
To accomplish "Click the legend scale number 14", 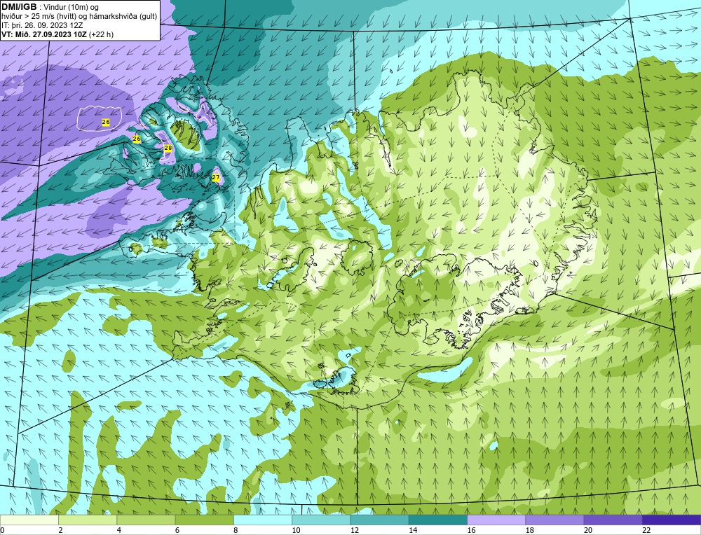I will click(x=413, y=530).
